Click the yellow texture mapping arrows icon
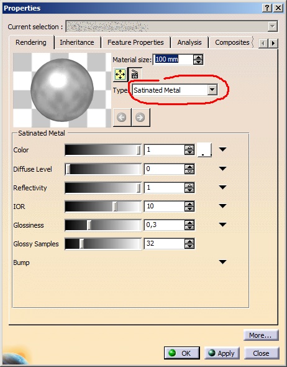287x367 pixels. click(120, 75)
